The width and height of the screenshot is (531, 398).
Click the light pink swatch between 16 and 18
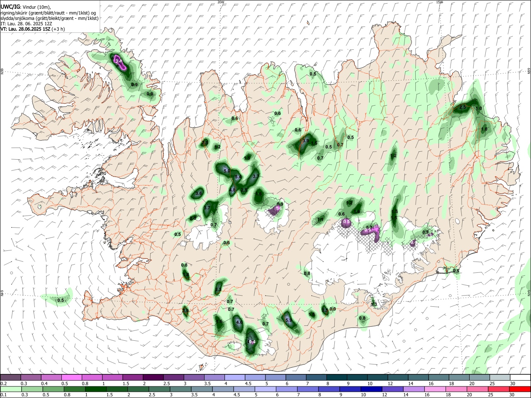tap(435, 389)
